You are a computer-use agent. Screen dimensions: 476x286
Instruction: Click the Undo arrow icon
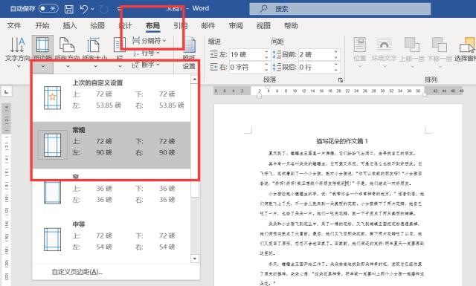(84, 9)
